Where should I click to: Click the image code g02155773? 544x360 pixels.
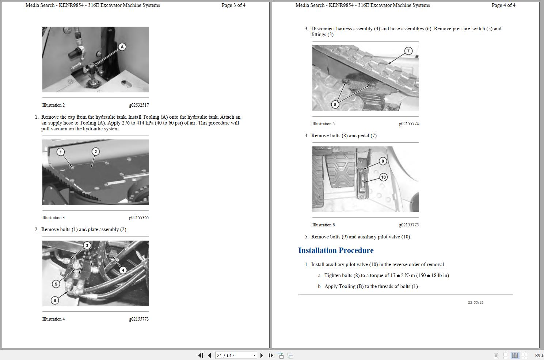[139, 319]
